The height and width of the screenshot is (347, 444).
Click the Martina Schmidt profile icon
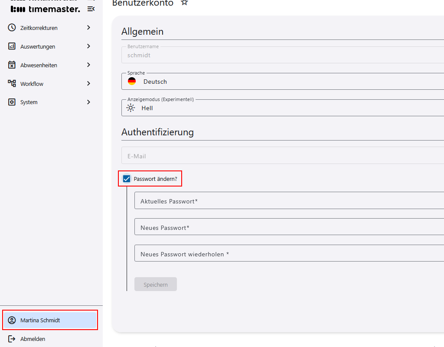point(13,320)
